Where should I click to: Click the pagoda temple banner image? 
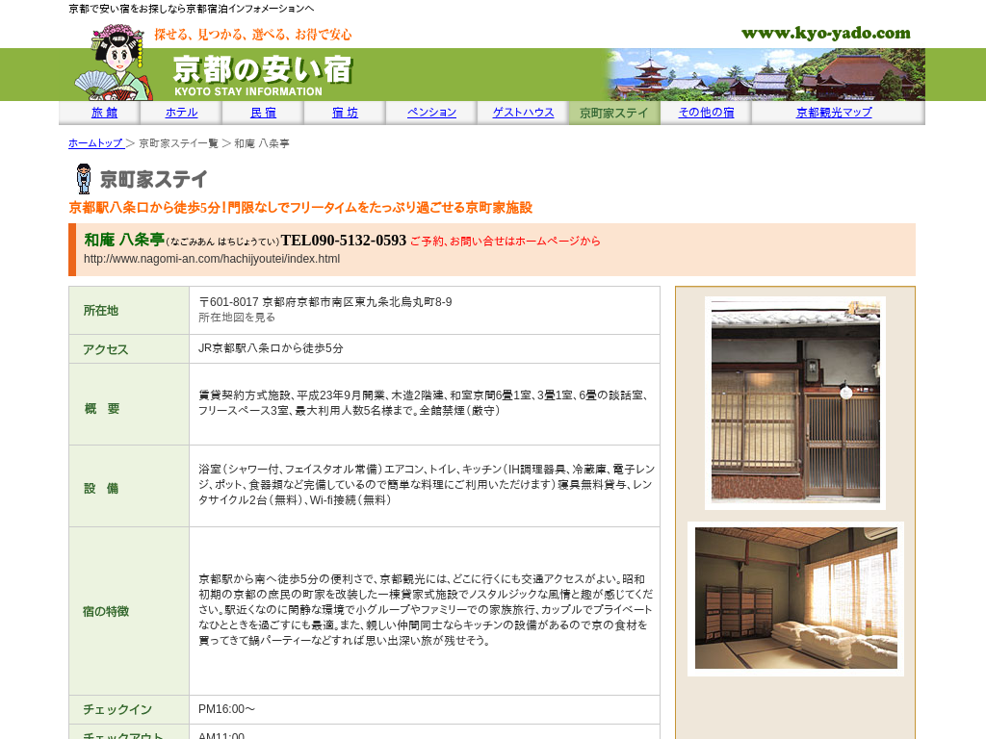tap(765, 75)
